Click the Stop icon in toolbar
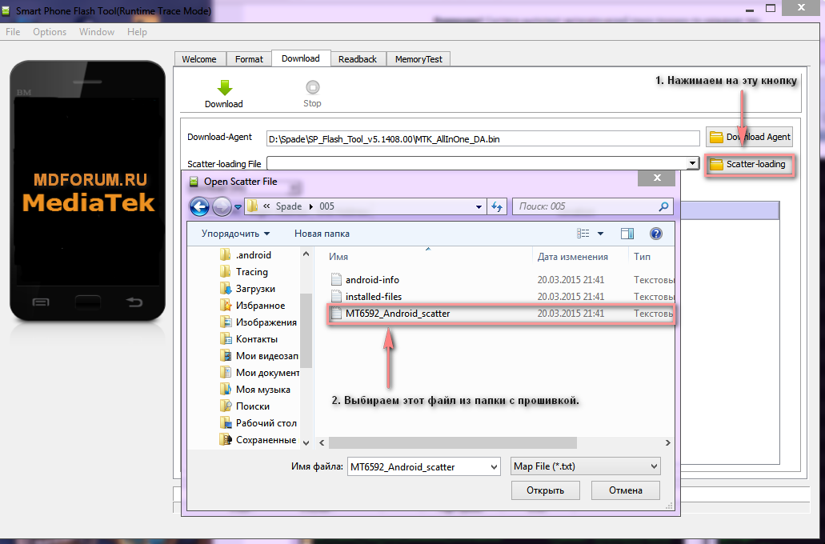Image resolution: width=825 pixels, height=544 pixels. click(x=313, y=87)
